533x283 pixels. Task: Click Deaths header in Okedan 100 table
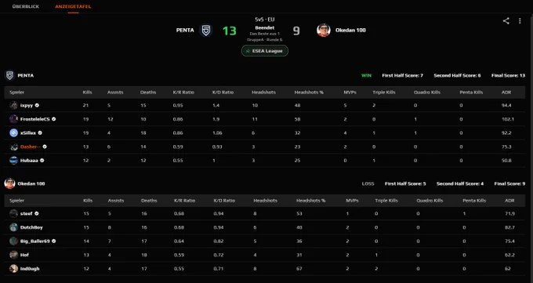[149, 201]
